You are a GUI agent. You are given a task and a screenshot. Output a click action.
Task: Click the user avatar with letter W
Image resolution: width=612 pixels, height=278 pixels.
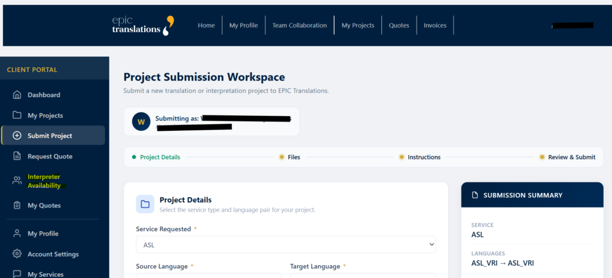141,122
